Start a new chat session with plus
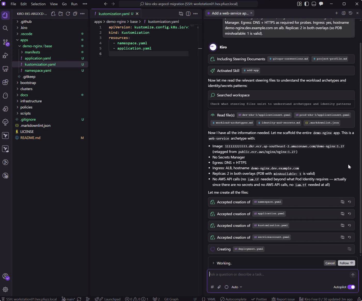Screen dimensions: 362x301 tap(336, 13)
